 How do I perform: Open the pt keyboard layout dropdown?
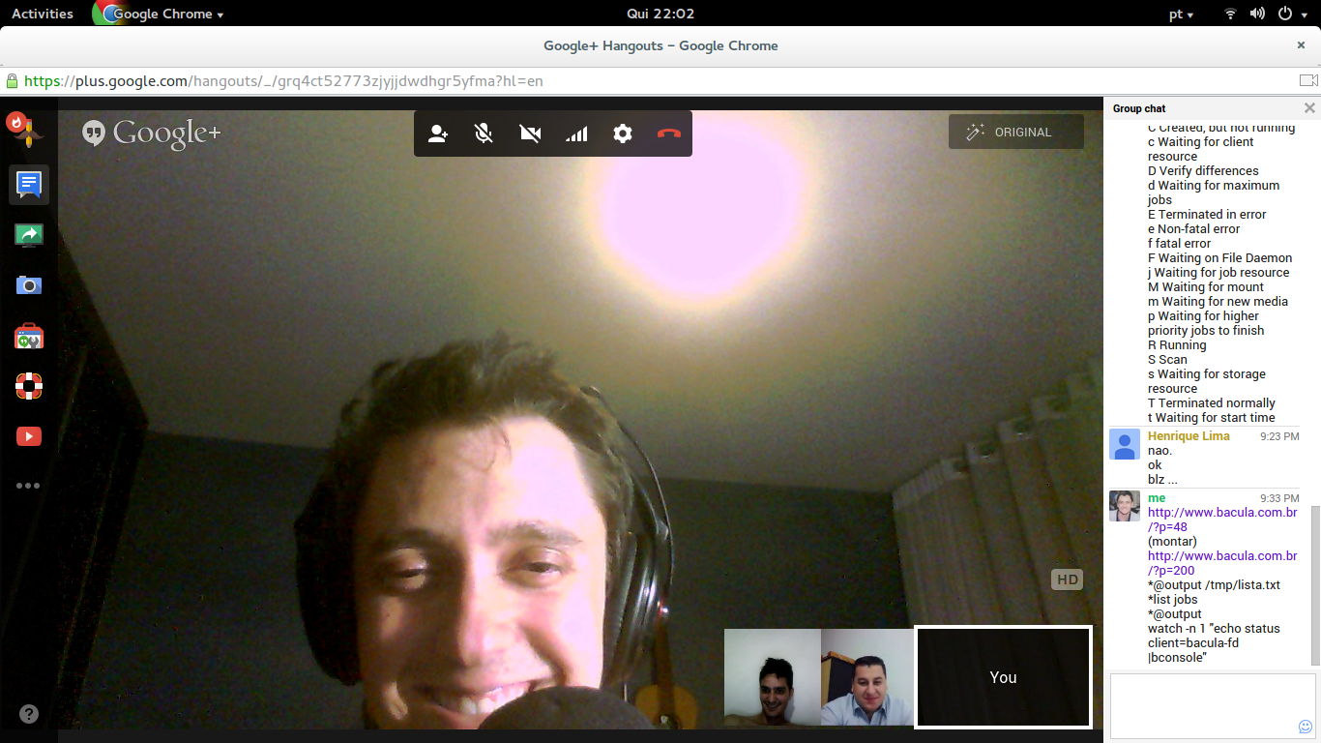point(1181,15)
